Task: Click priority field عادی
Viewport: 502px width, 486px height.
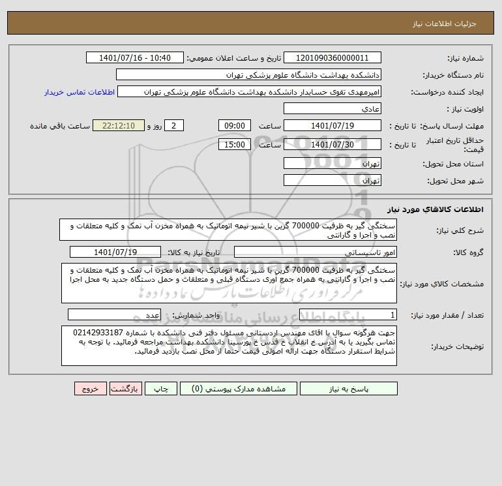Action: point(332,108)
